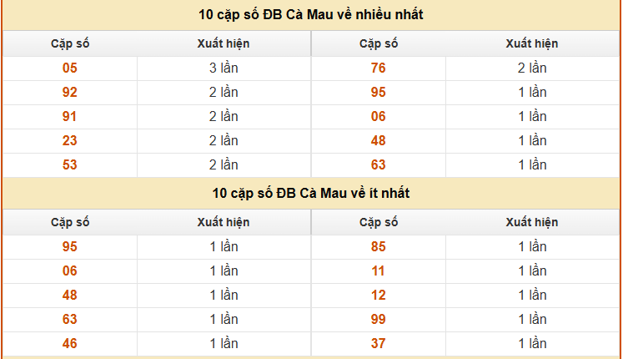623x359 pixels.
Task: Select number pair 37
Action: tap(379, 344)
